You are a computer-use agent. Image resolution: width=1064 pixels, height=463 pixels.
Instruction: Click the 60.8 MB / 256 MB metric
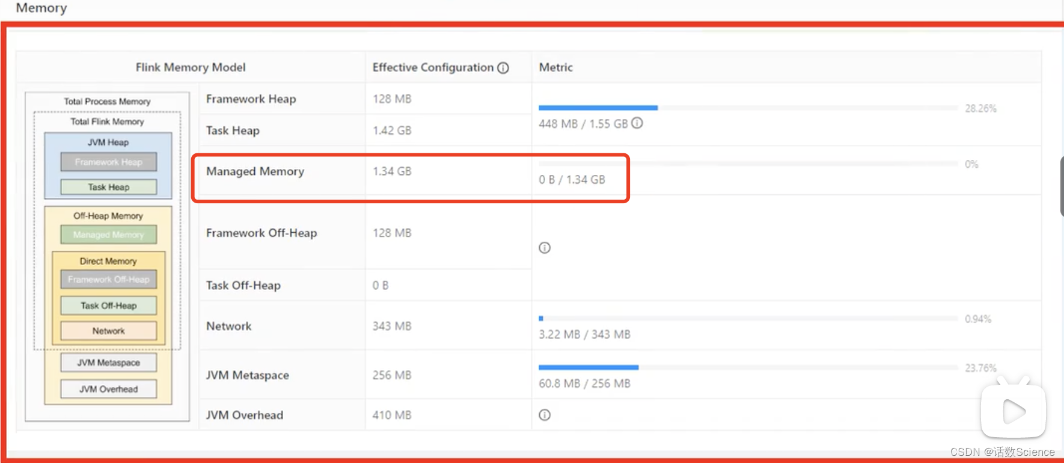pyautogui.click(x=584, y=384)
